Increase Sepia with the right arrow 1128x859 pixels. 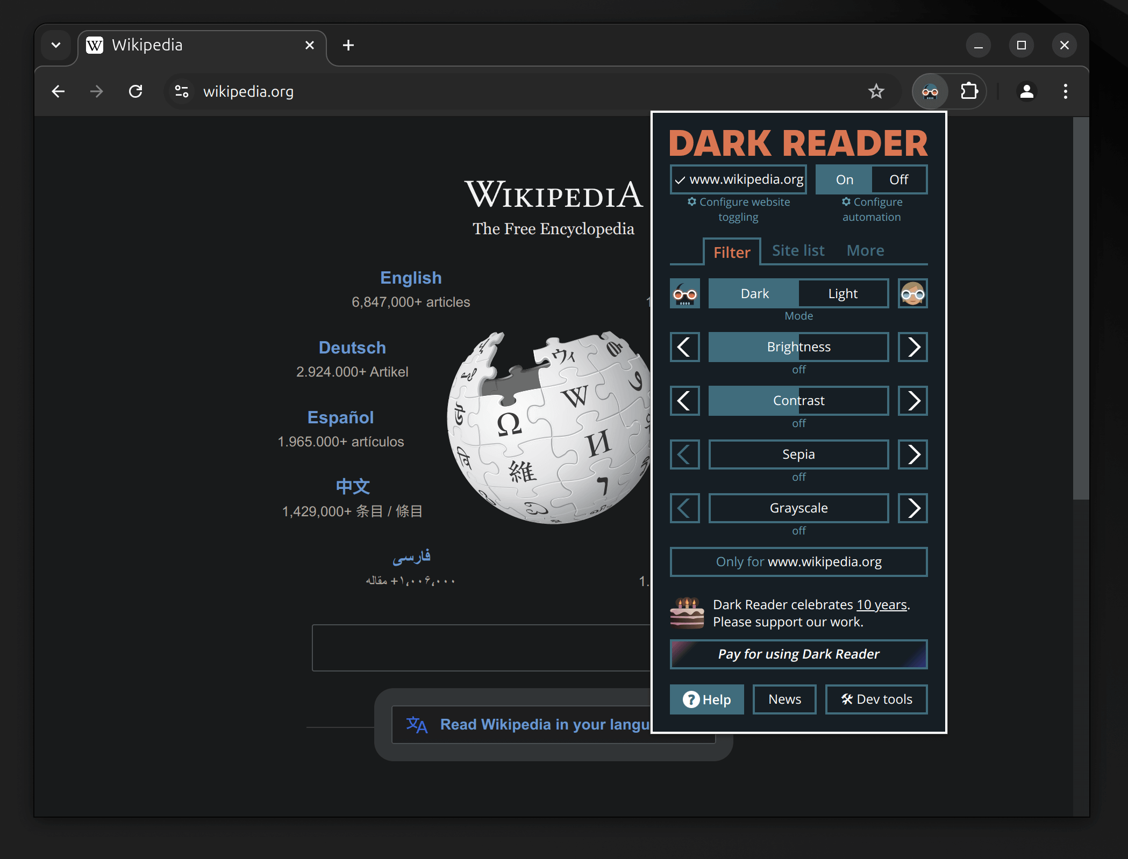click(912, 454)
